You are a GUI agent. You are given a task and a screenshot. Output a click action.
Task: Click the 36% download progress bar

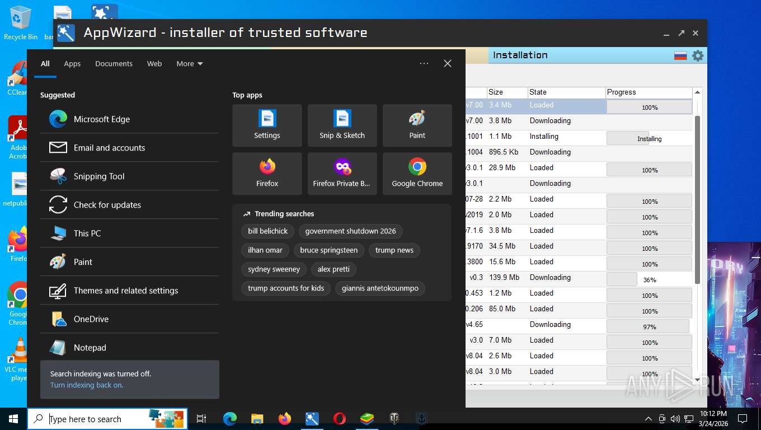(x=649, y=279)
